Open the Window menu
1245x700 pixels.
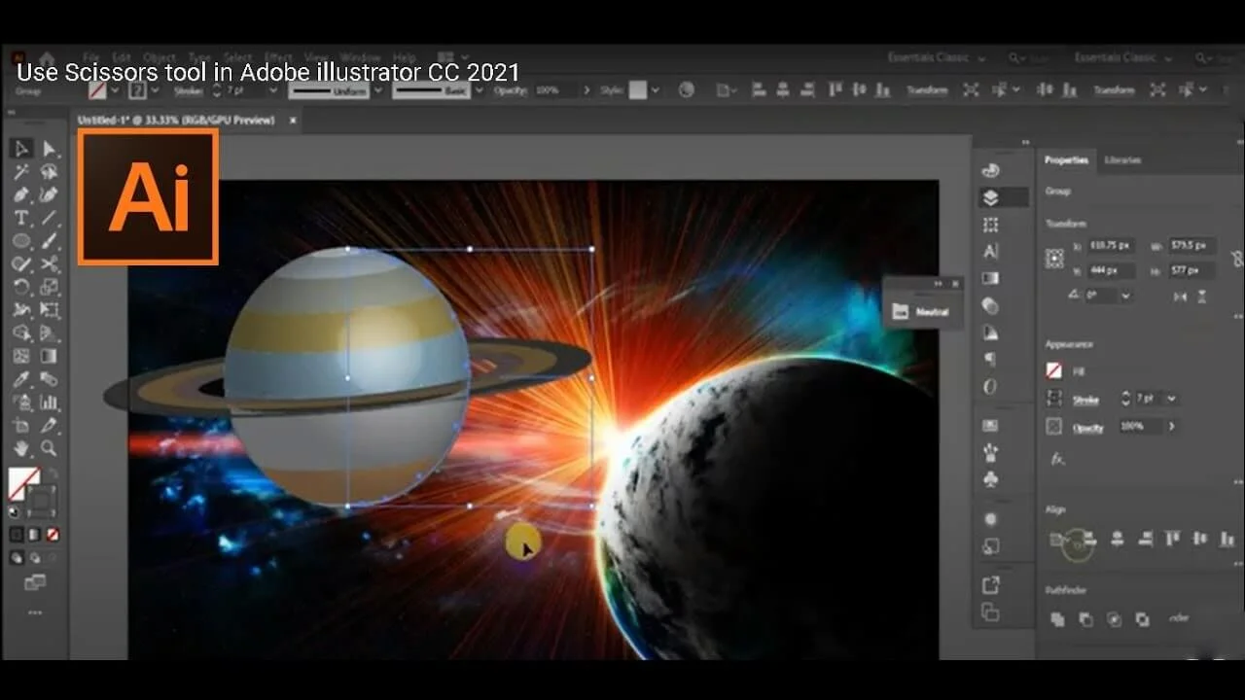[361, 57]
